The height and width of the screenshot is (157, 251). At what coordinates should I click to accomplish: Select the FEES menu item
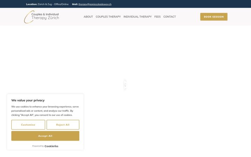click(x=157, y=17)
